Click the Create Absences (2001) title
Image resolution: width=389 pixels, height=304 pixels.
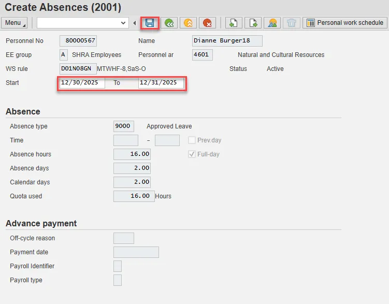click(63, 7)
